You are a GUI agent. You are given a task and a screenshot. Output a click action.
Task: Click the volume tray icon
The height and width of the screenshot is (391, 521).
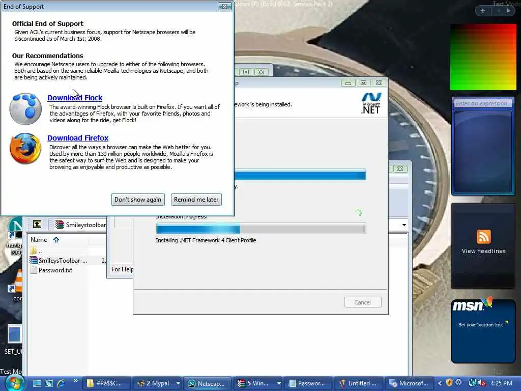[481, 383]
